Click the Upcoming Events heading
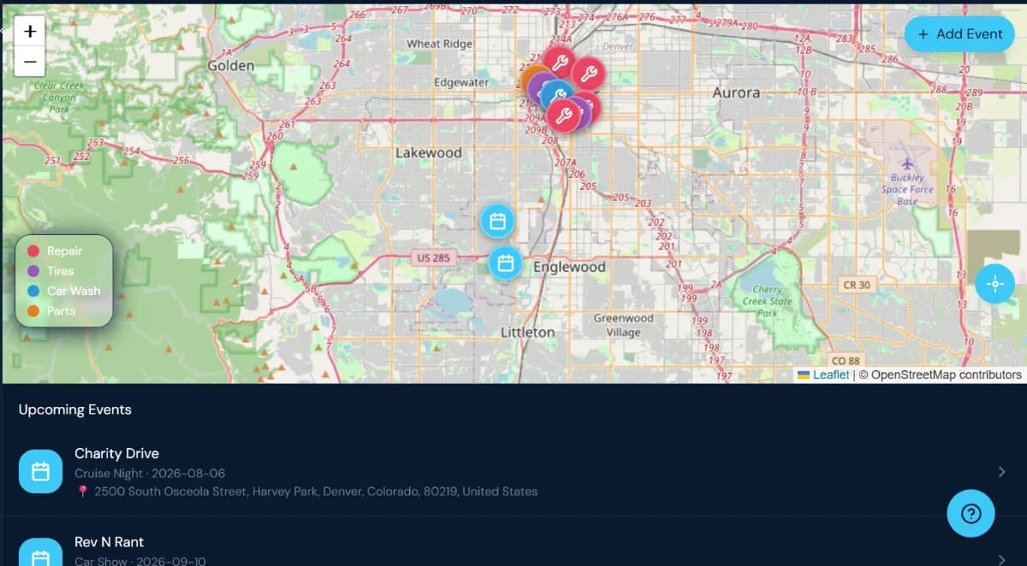Viewport: 1027px width, 566px height. point(75,410)
